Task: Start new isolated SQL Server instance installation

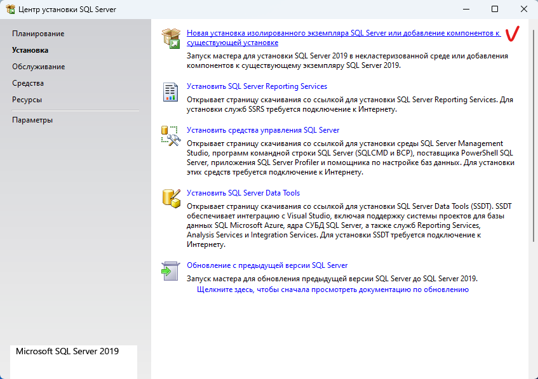Action: [344, 37]
